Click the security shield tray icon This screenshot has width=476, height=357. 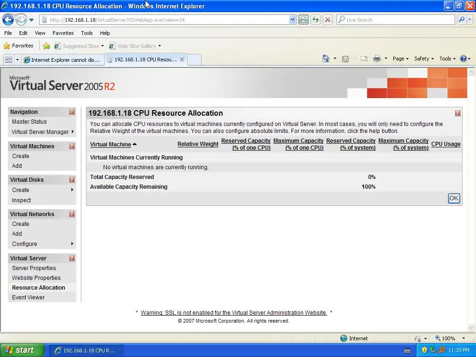[424, 350]
